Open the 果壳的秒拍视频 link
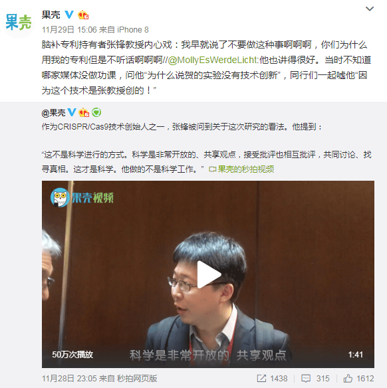The image size is (387, 388). pos(241,169)
